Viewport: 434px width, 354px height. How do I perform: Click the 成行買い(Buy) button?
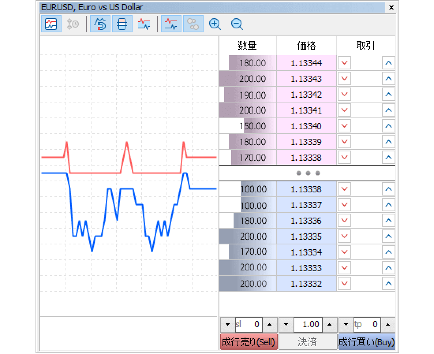367,342
